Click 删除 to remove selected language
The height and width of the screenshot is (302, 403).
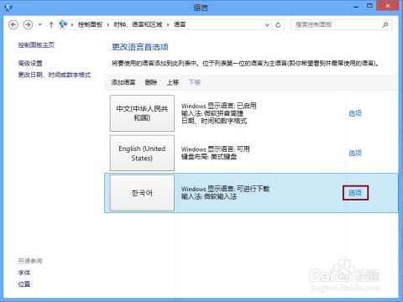click(x=151, y=82)
